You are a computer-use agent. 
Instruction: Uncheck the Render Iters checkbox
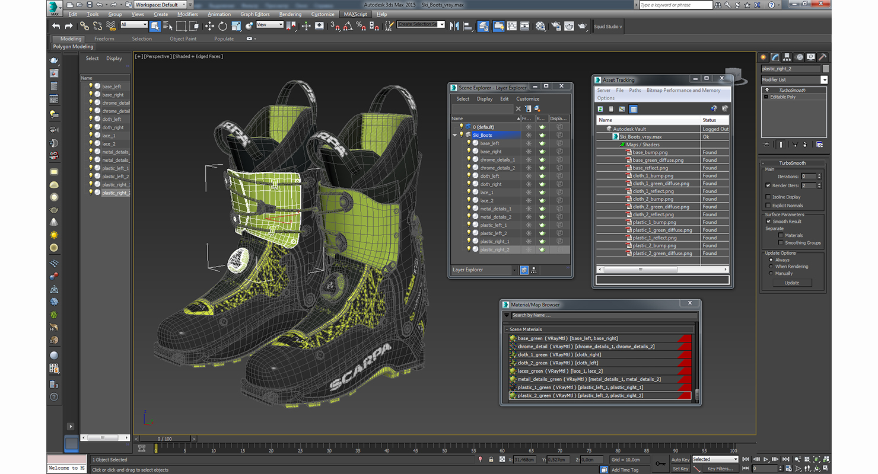(768, 185)
